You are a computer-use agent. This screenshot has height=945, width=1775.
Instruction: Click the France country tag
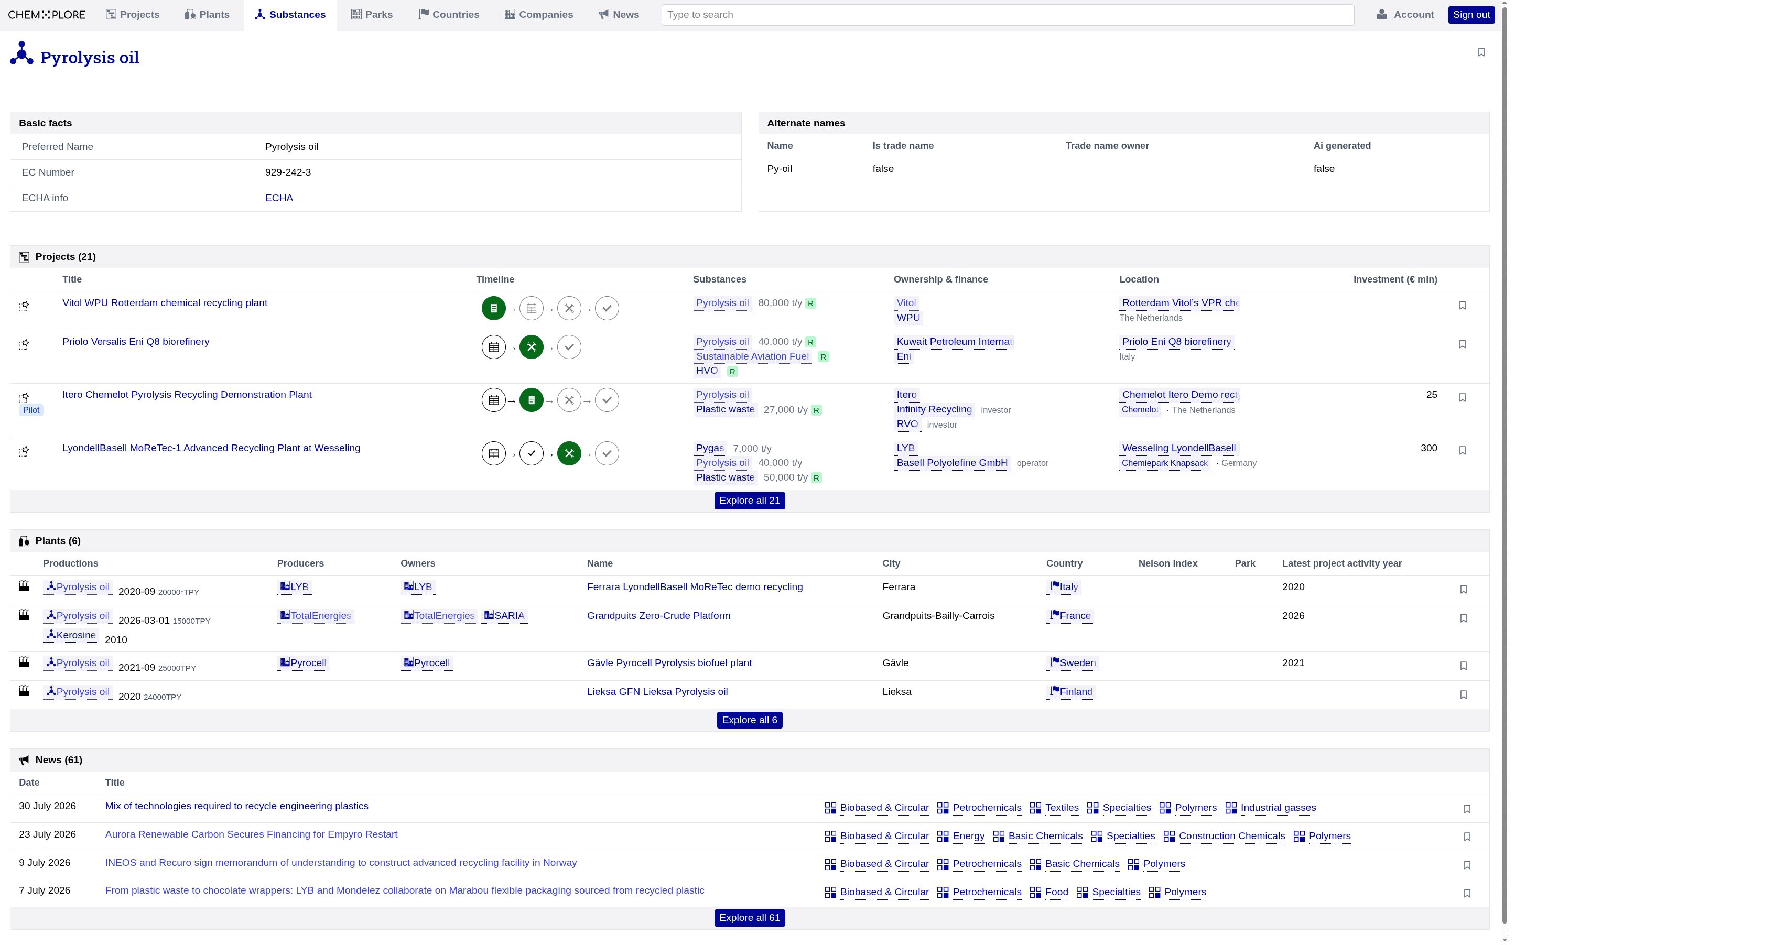pyautogui.click(x=1070, y=616)
